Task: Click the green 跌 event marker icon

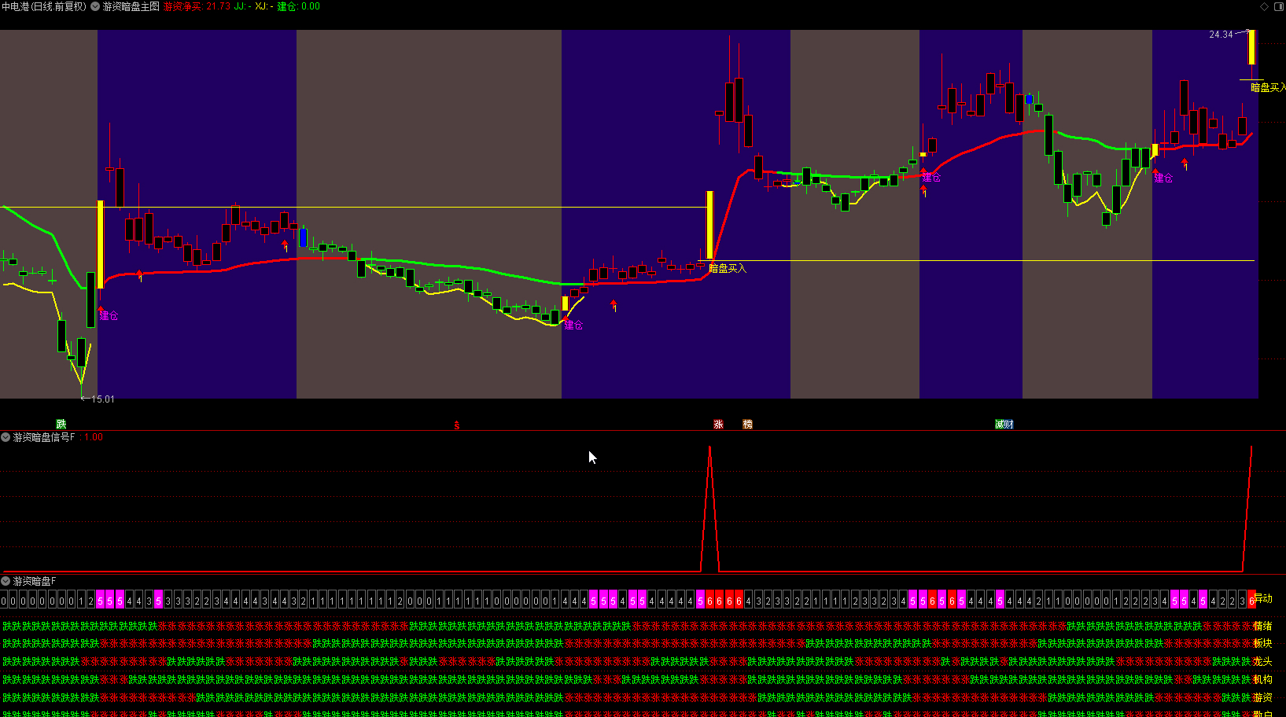Action: pyautogui.click(x=61, y=425)
